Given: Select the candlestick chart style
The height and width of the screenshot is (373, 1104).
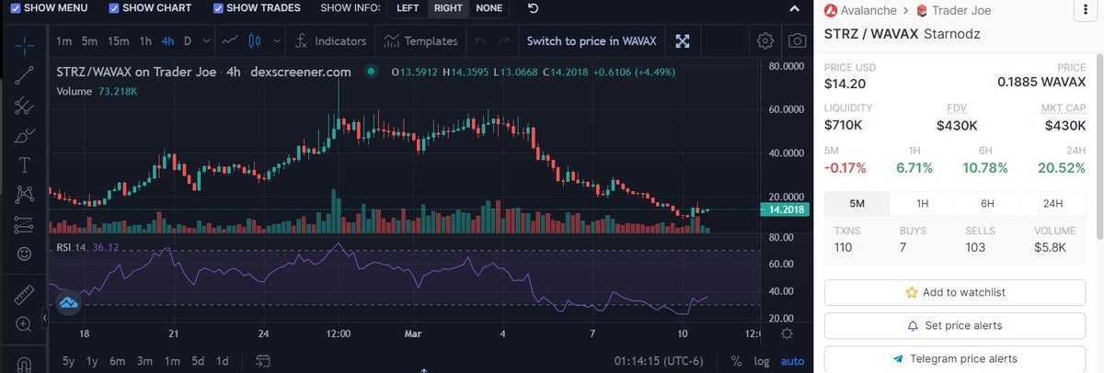Looking at the screenshot, I should [x=255, y=41].
